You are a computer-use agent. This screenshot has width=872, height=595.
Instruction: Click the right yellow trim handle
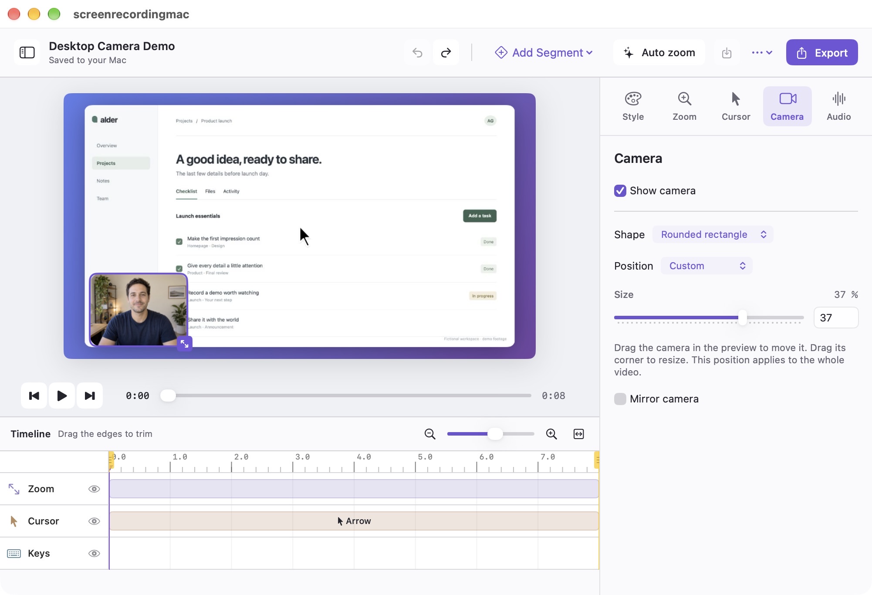[x=597, y=460]
